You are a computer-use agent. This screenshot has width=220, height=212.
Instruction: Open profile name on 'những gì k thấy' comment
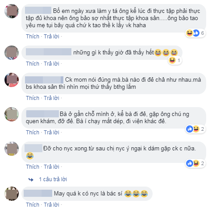[x=49, y=52]
